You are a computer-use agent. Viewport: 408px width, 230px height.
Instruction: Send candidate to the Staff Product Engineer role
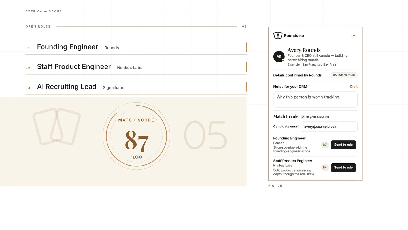pyautogui.click(x=343, y=167)
